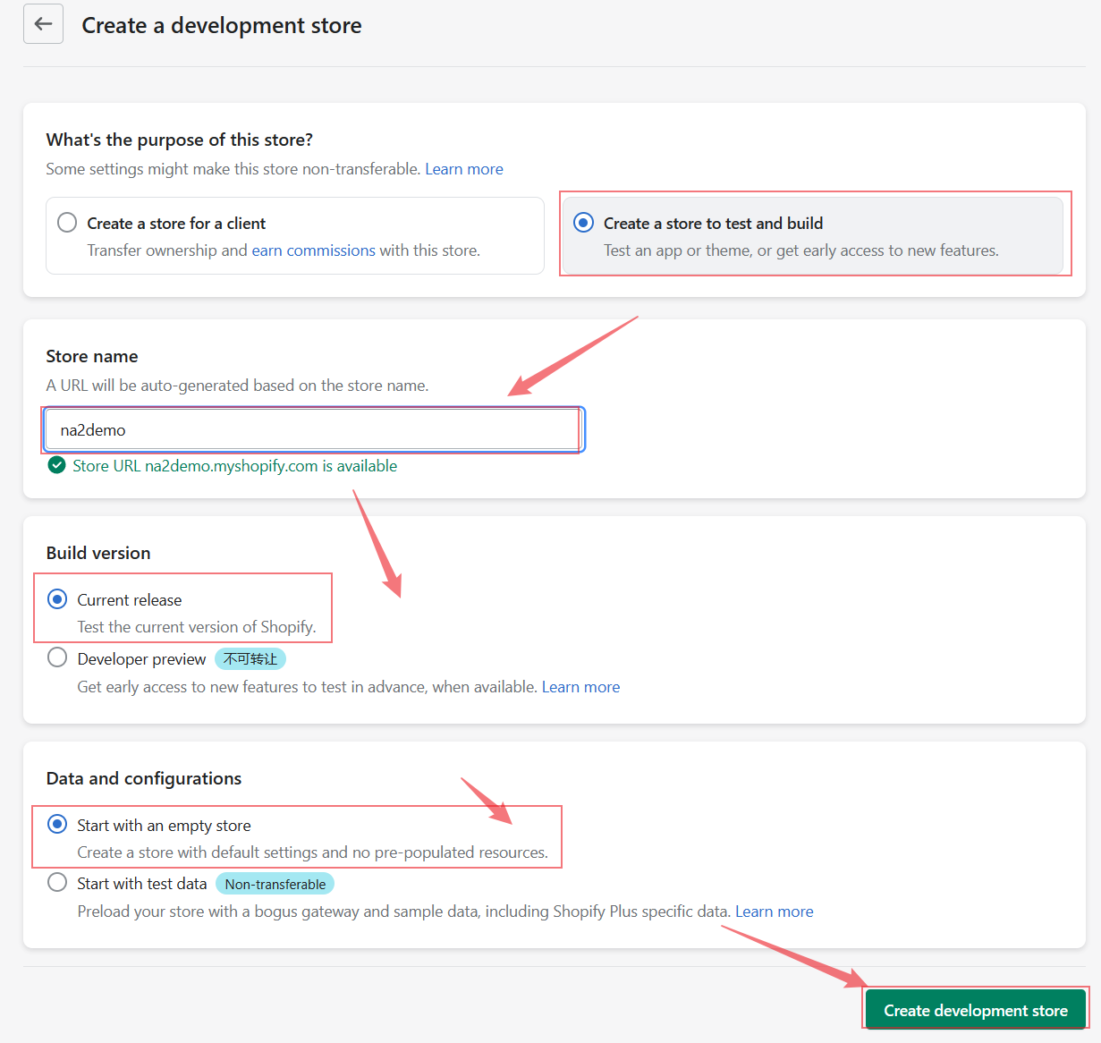Click the 'Create a development store' page title

[222, 25]
